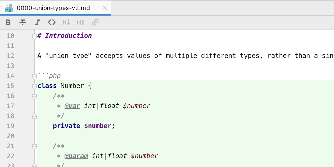Apply inline code formatting

(51, 22)
